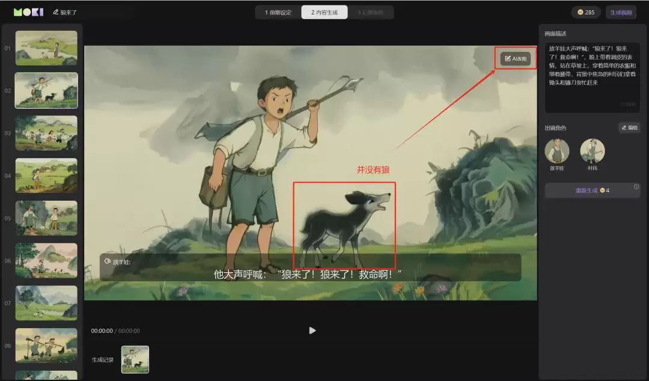Select storyboard frame 01 in the sidebar

tap(46, 47)
